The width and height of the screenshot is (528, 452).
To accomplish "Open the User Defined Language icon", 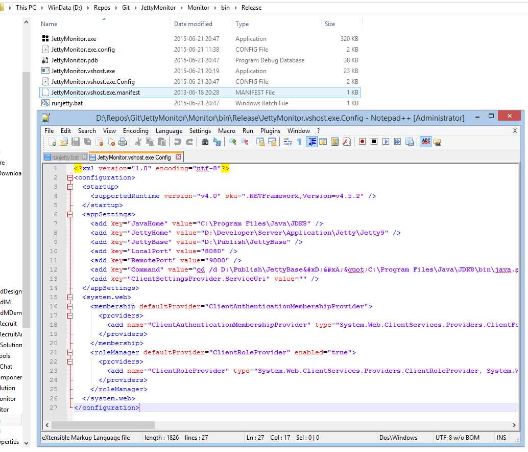I will coord(323,142).
